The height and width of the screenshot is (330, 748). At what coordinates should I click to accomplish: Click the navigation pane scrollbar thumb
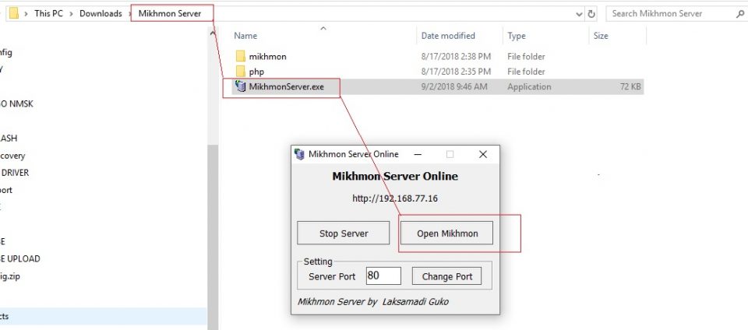coord(212,237)
